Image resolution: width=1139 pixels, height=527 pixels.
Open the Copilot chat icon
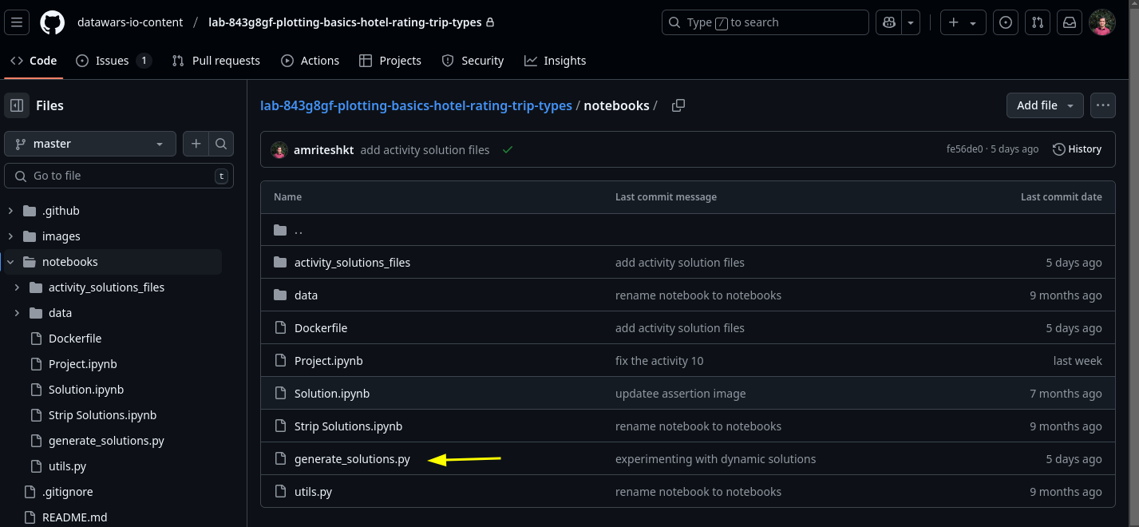[x=888, y=22]
